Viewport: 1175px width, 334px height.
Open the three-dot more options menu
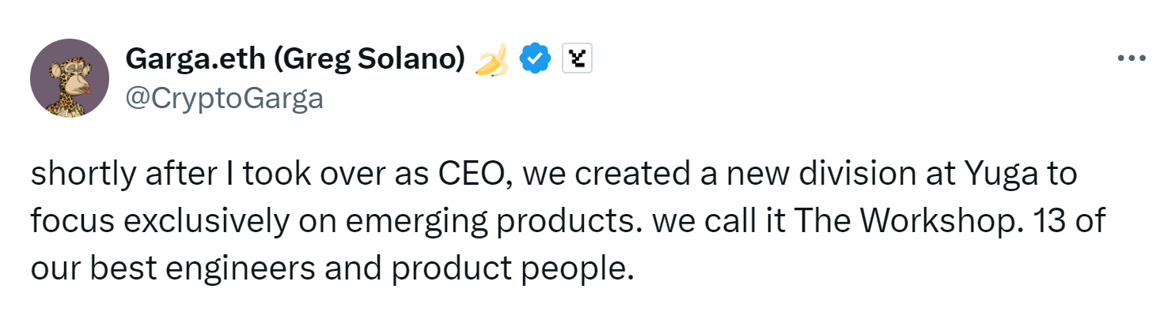click(1131, 58)
